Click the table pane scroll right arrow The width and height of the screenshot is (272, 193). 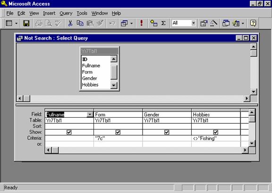pos(246,98)
